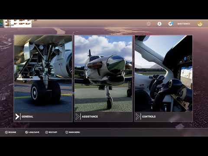Open the Assistance options card
Image resolution: width=208 pixels, height=156 pixels.
[x=104, y=78]
